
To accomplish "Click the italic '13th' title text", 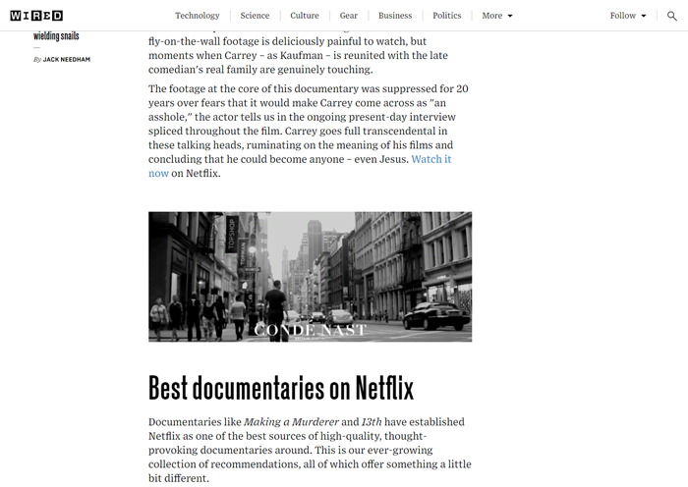I will (x=372, y=422).
